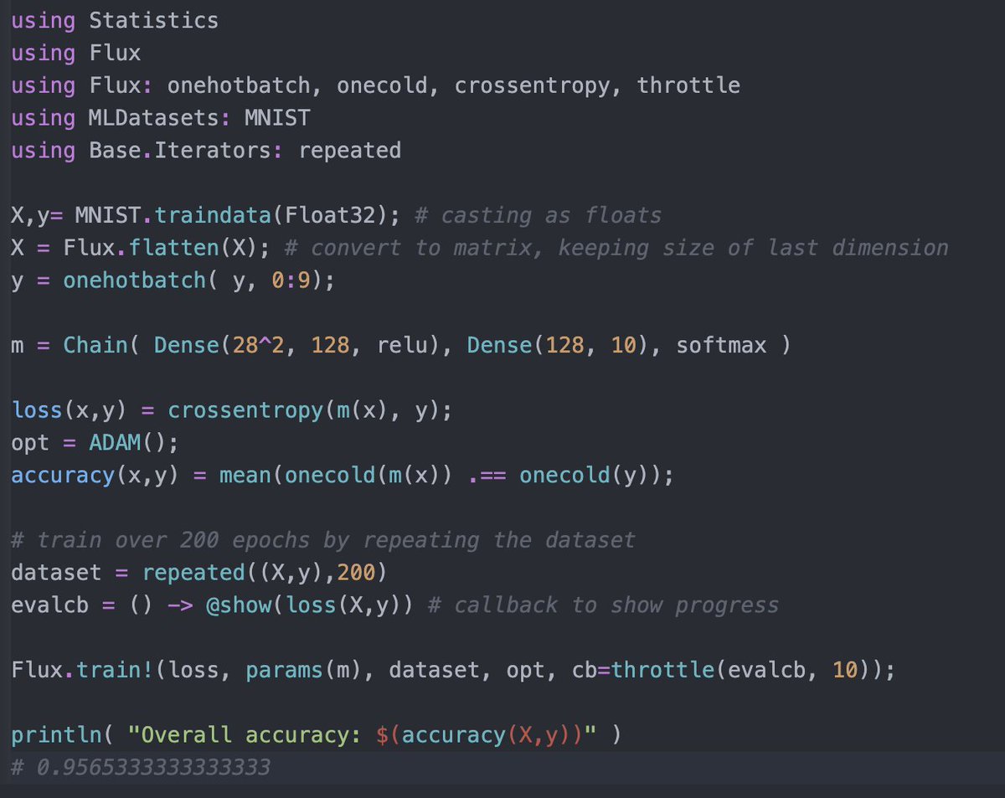Image resolution: width=1005 pixels, height=798 pixels.
Task: Click the 'train over 200 epochs' comment
Action: [x=323, y=540]
